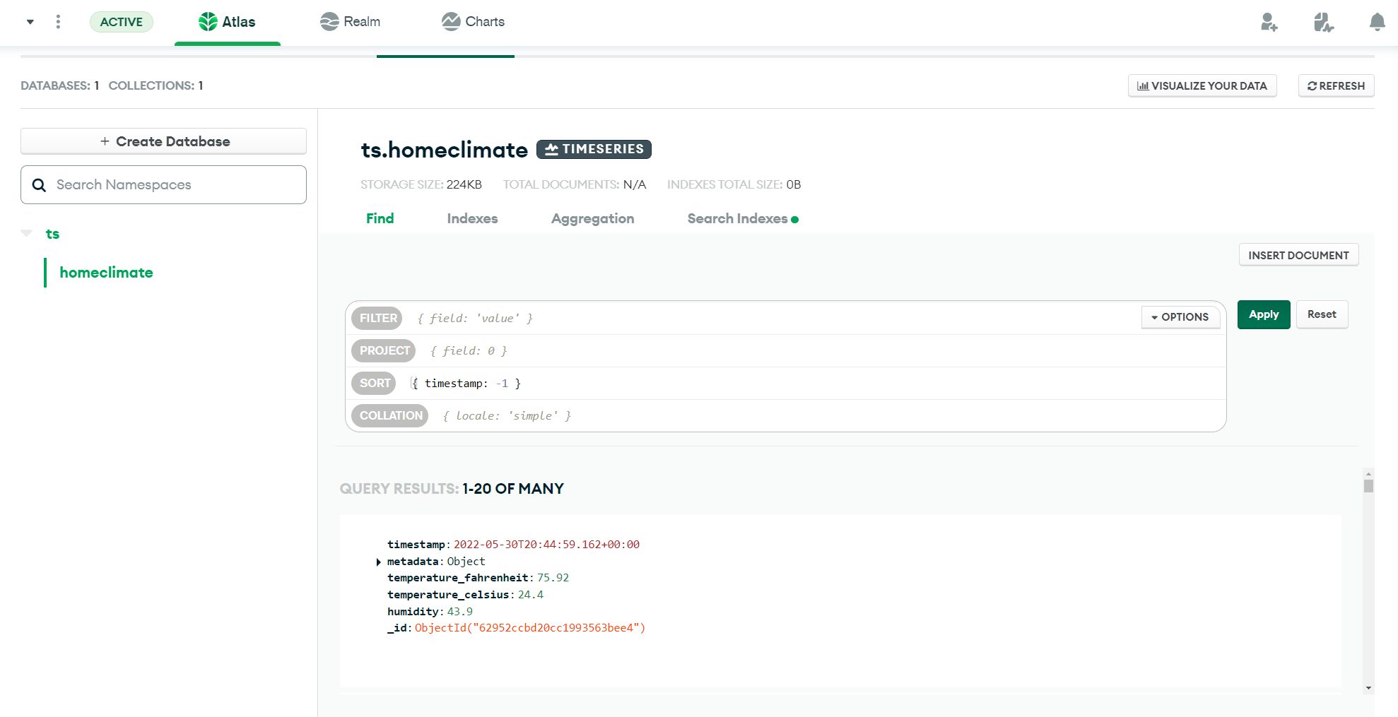Screen dimensions: 1398x717
Task: Collapse the ts database tree
Action: (25, 233)
